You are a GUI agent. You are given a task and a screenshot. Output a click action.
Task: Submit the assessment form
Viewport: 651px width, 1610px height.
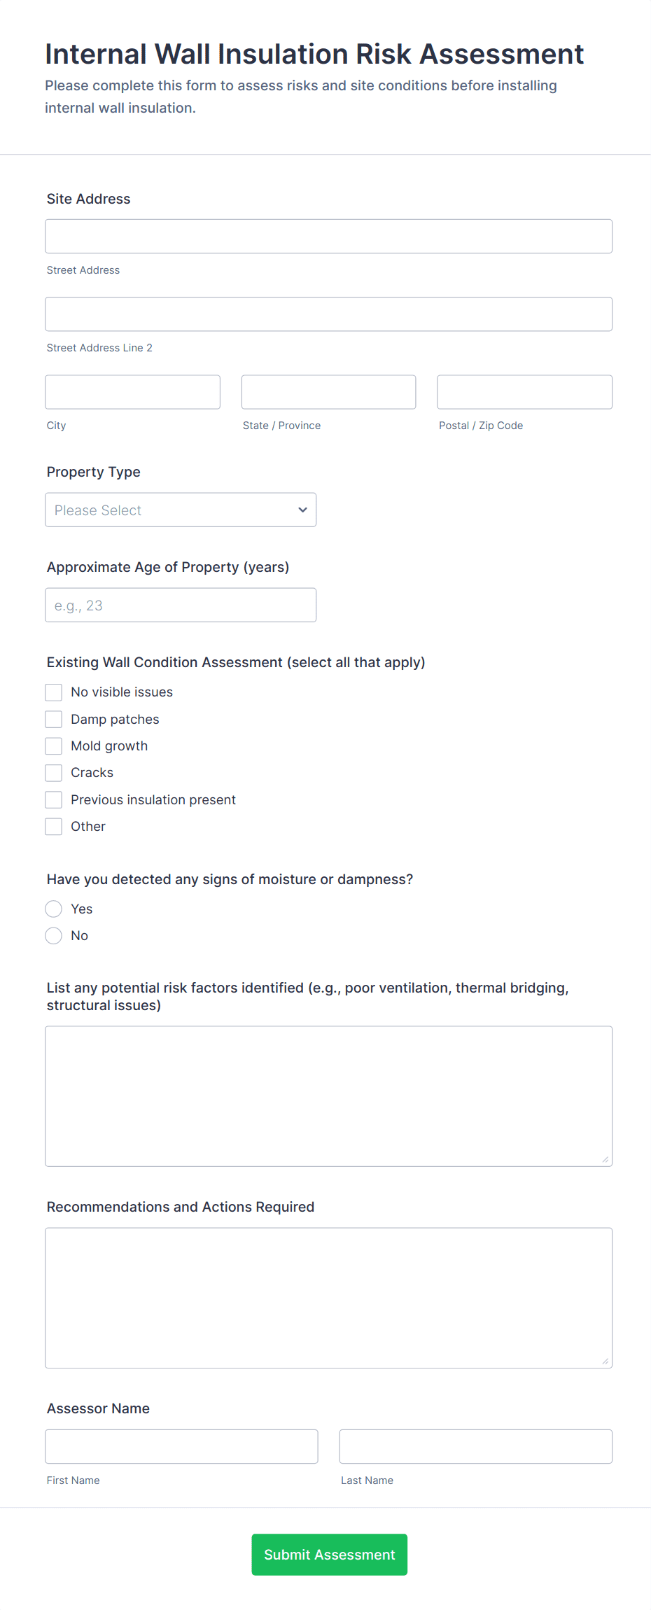pos(329,1555)
